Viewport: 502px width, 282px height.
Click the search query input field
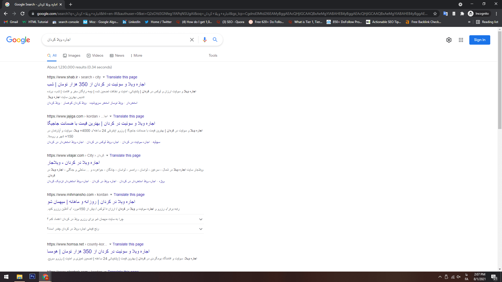click(x=116, y=40)
